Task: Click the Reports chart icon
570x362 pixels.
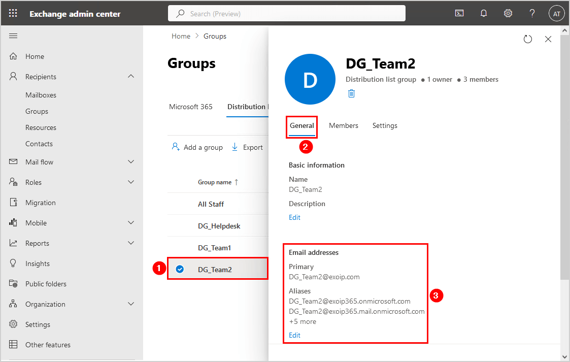Action: point(13,243)
